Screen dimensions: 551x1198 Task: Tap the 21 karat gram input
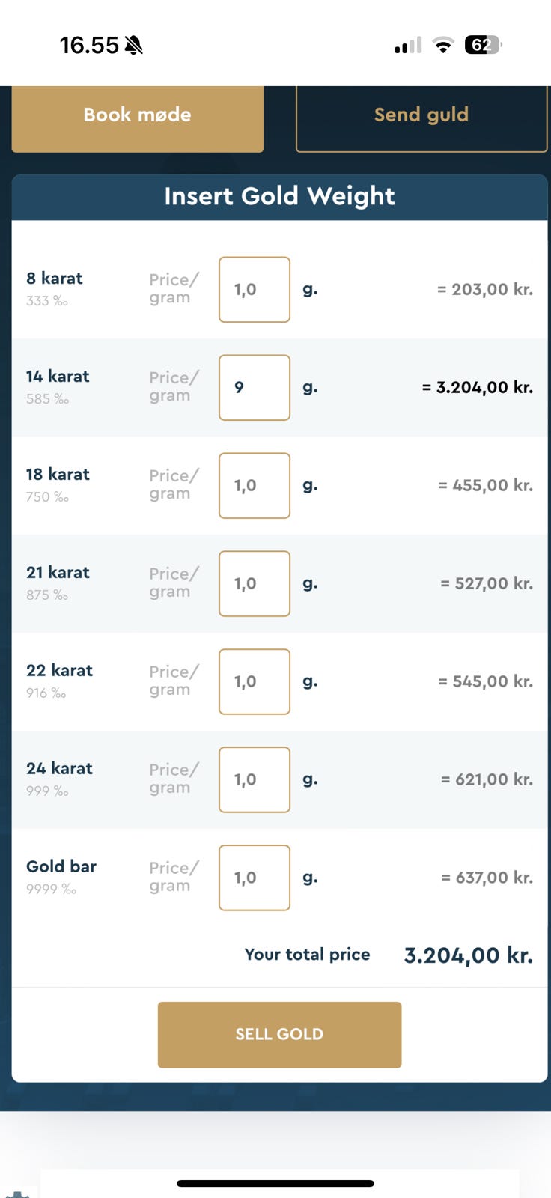click(255, 584)
